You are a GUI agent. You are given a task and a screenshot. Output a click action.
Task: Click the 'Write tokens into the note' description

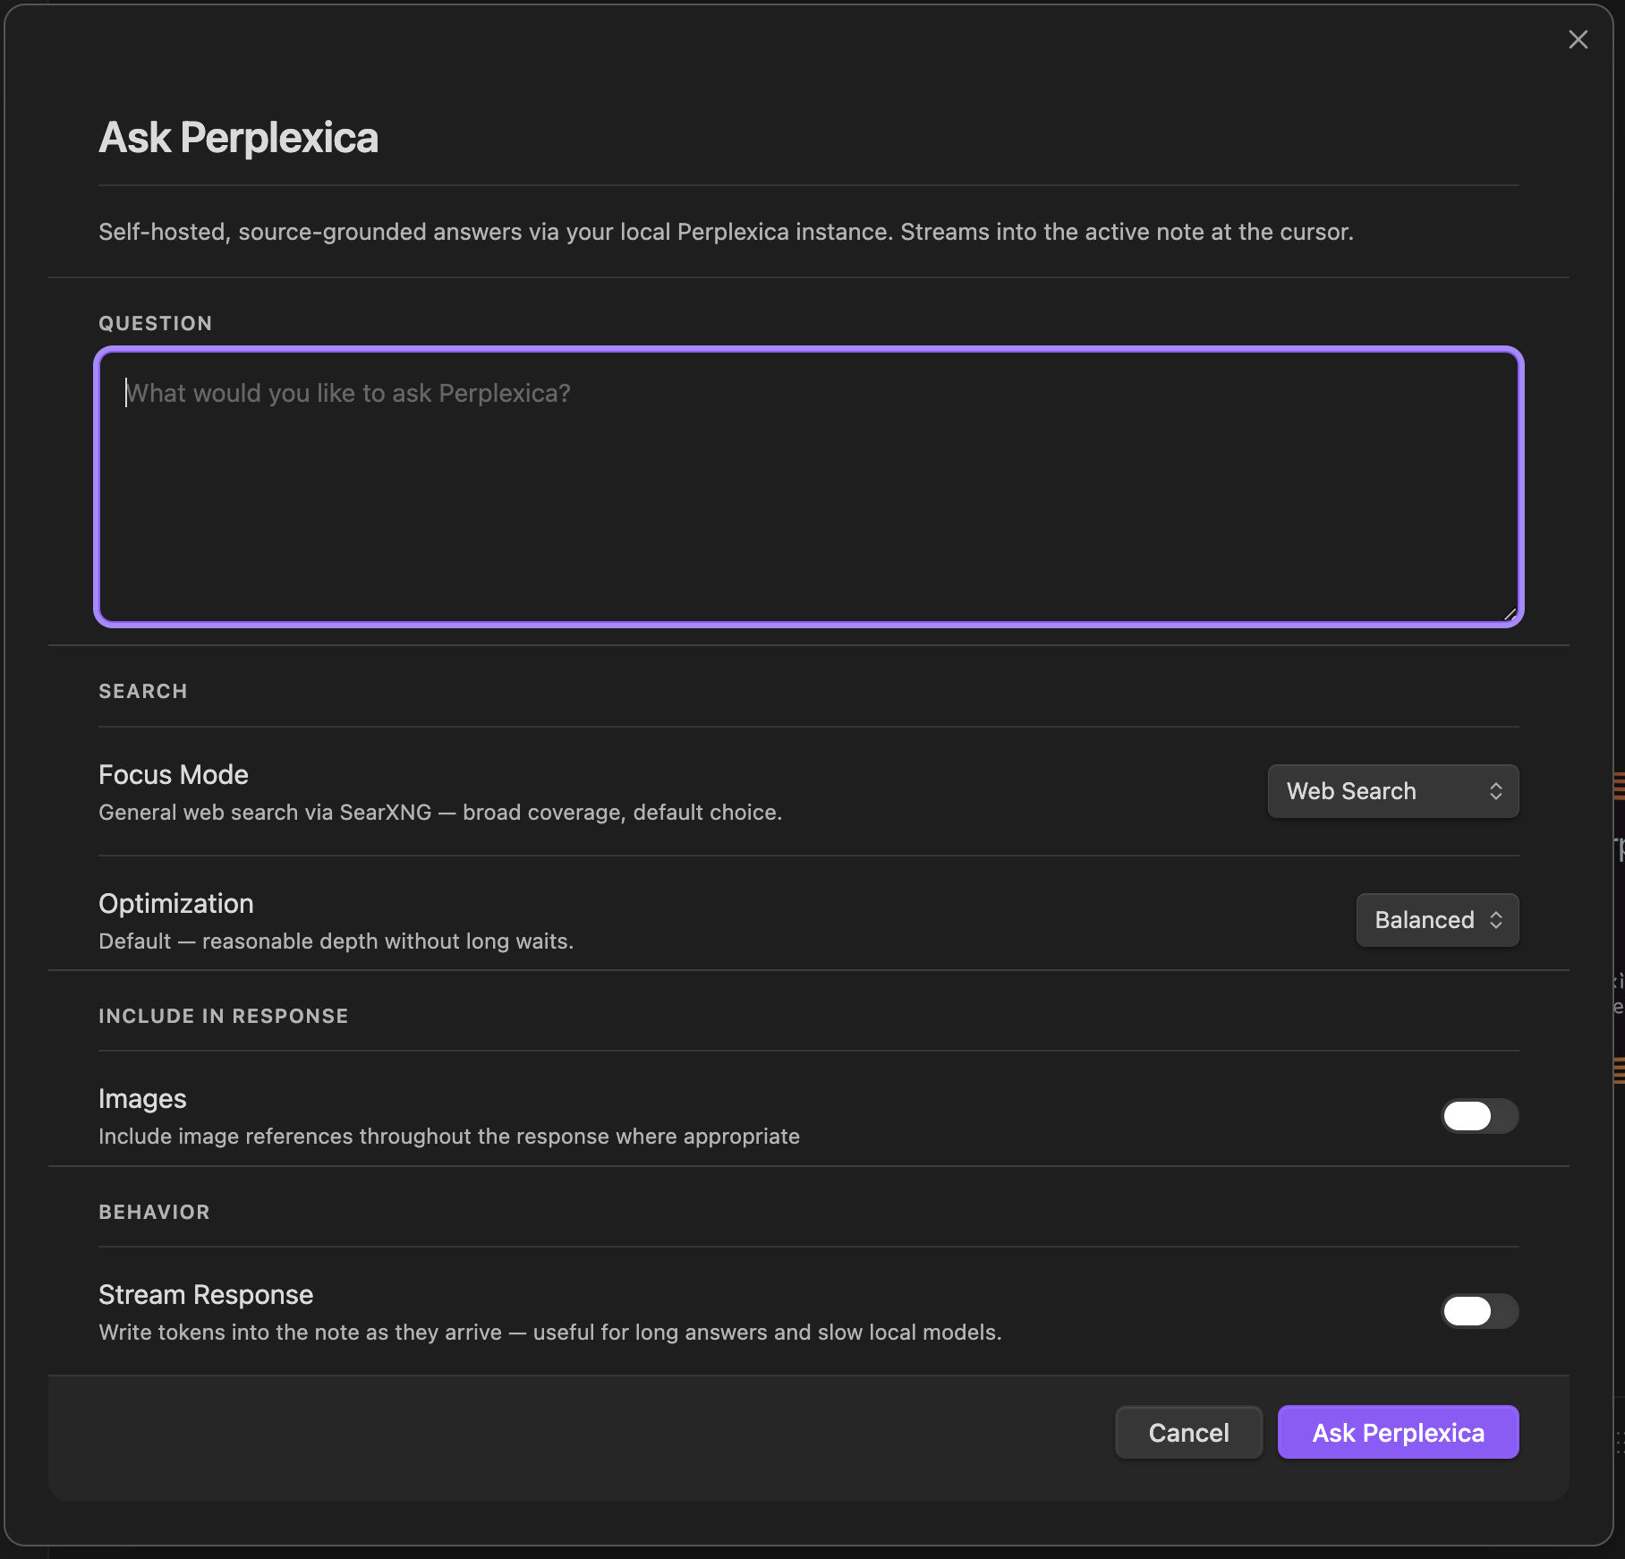[x=550, y=1333]
